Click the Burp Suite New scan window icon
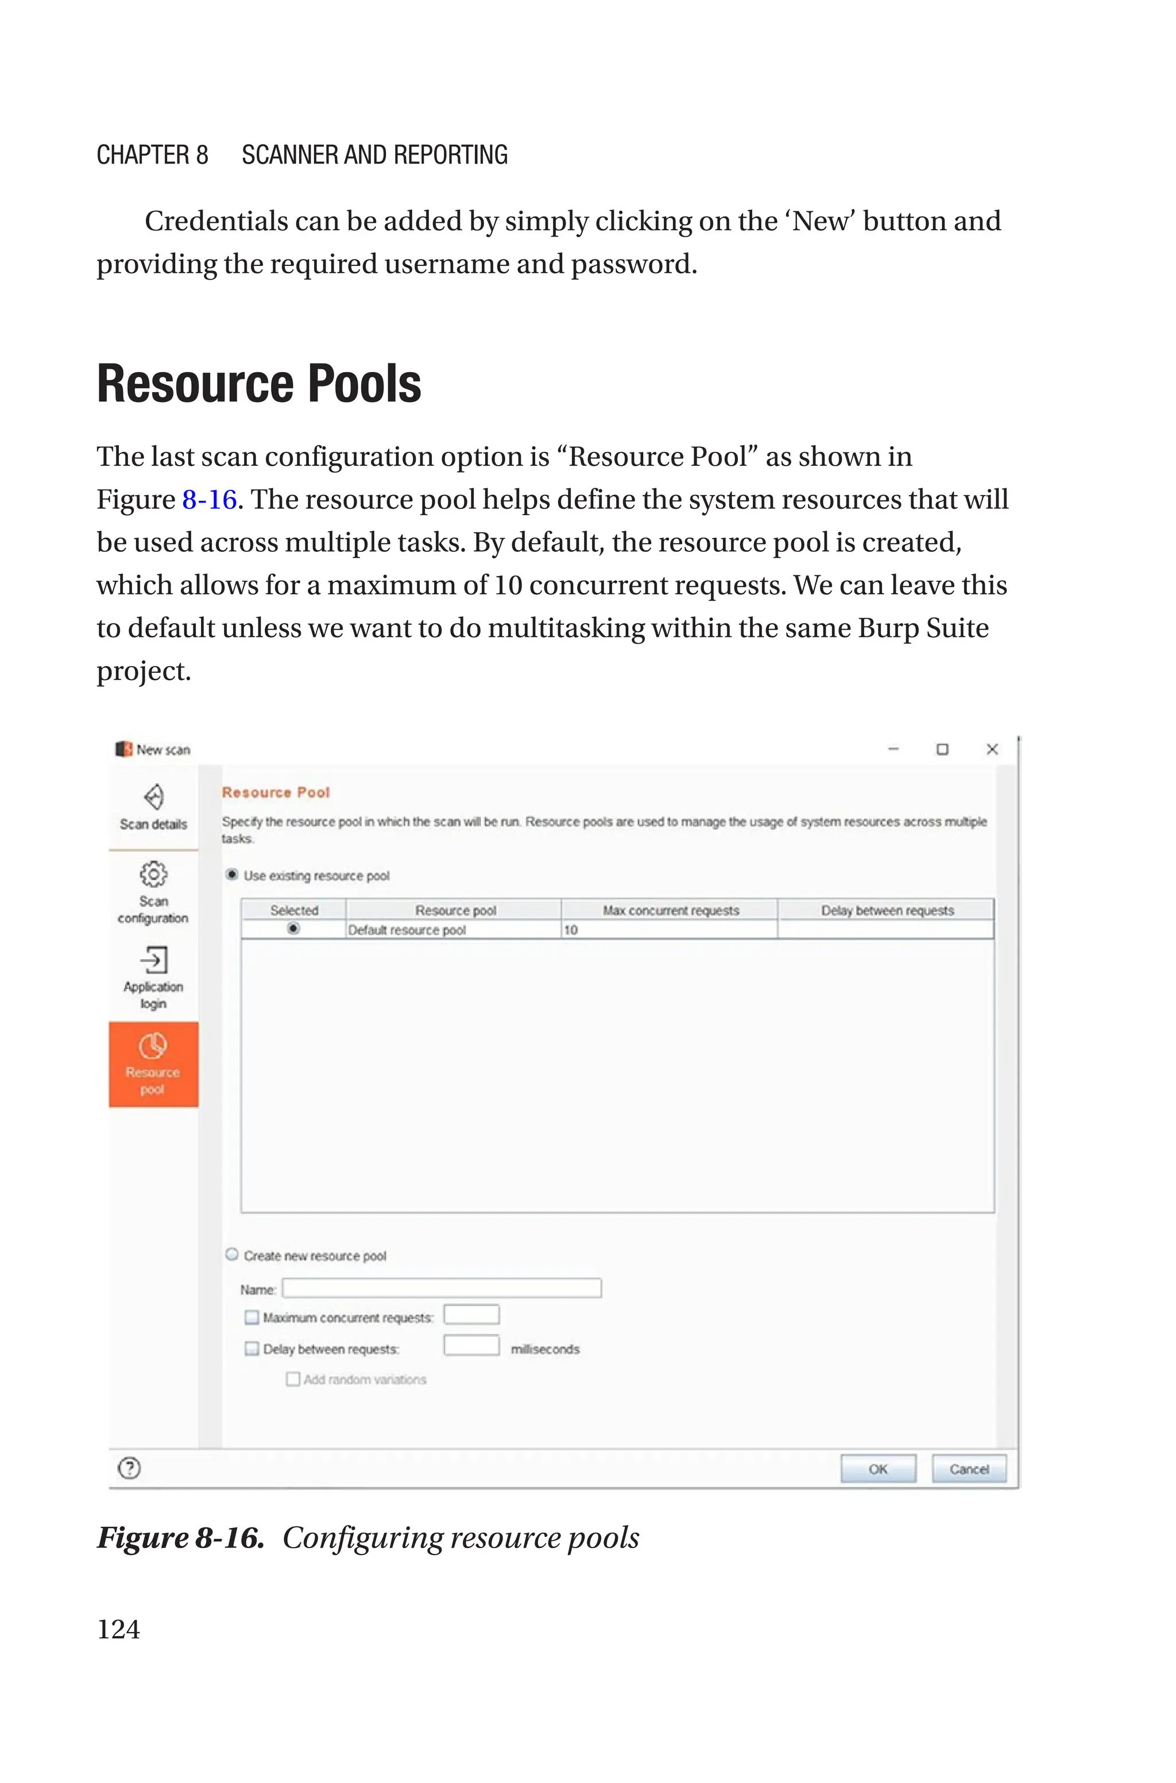 coord(124,749)
